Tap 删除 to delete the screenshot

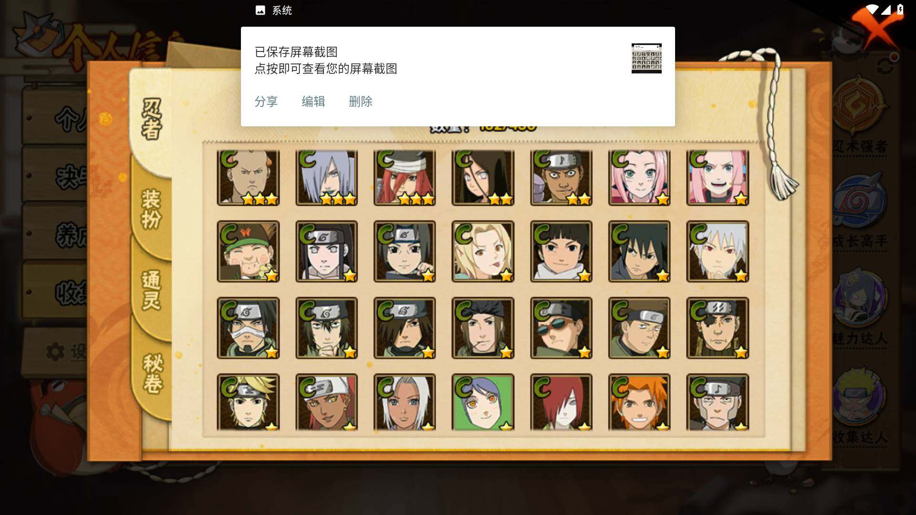click(x=361, y=102)
